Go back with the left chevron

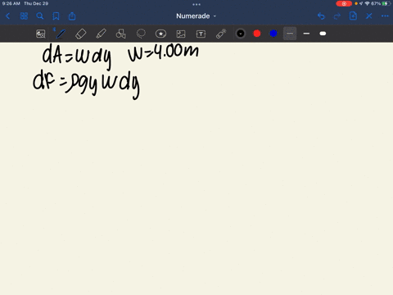(7, 16)
